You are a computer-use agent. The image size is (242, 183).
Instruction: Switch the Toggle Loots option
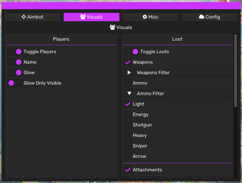(132, 52)
